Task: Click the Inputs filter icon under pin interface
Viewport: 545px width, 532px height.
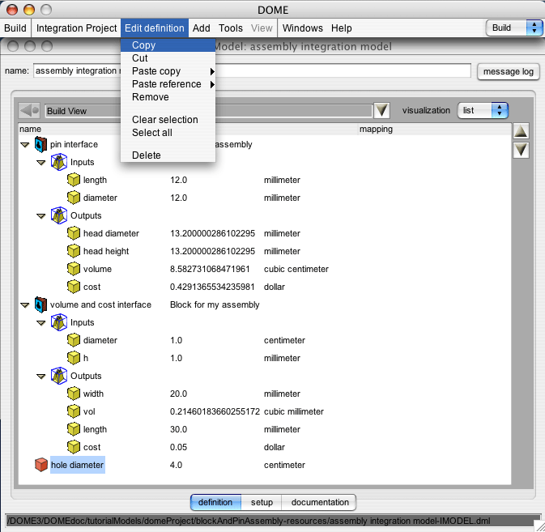Action: pos(59,162)
